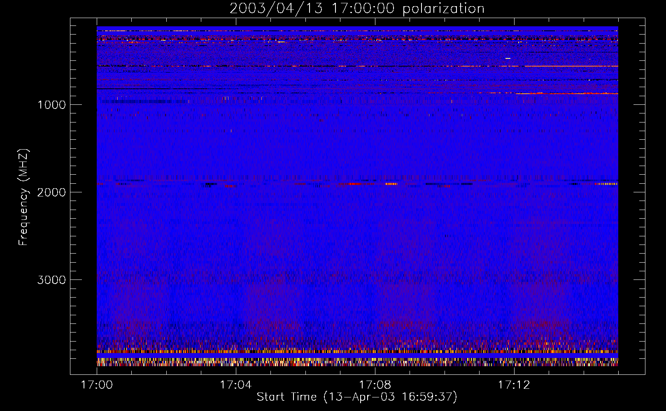Click the 'Frequency (MHZ)' axis title

[23, 197]
